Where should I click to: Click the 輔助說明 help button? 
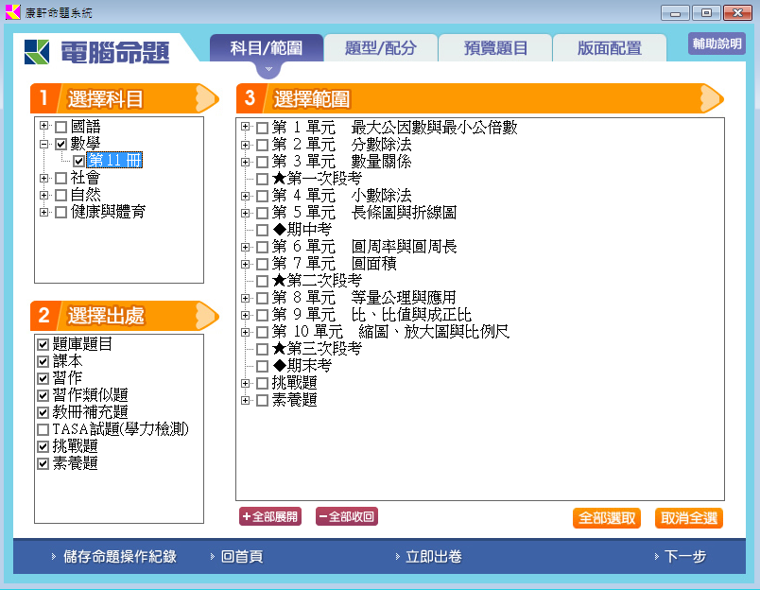[x=717, y=44]
